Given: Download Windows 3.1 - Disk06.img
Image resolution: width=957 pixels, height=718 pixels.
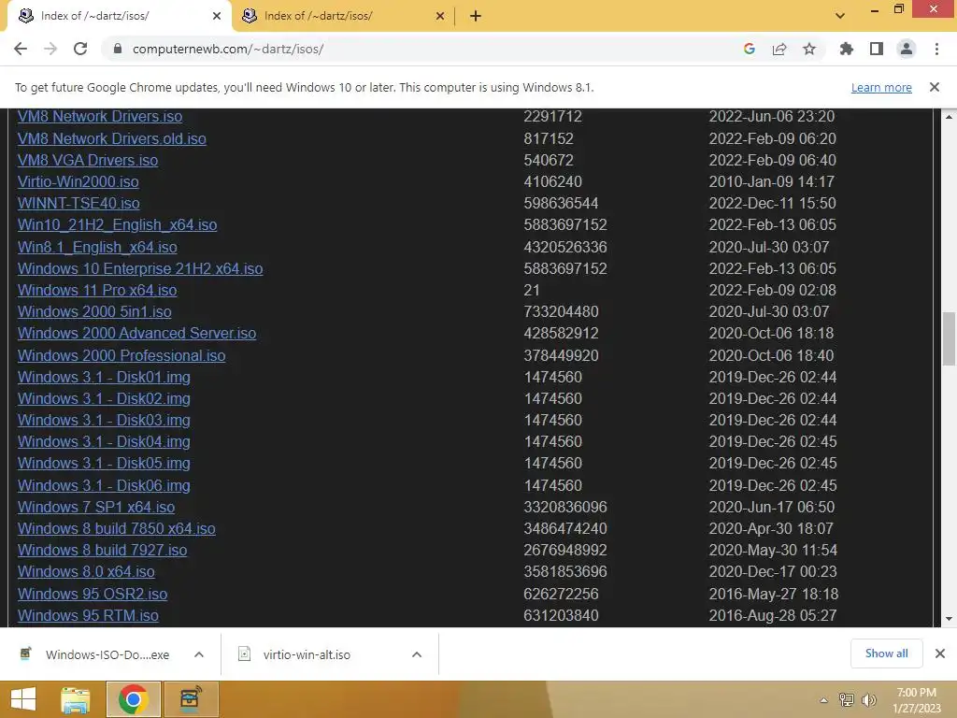Looking at the screenshot, I should pos(104,485).
